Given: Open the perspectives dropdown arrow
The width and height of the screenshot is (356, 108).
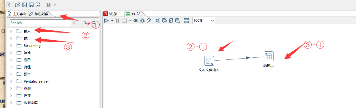Looking at the screenshot, I should (x=55, y=5).
